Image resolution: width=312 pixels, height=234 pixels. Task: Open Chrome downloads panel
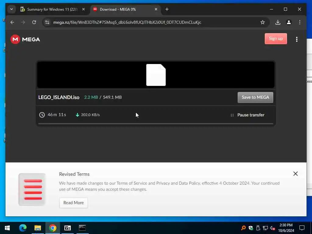point(278,22)
